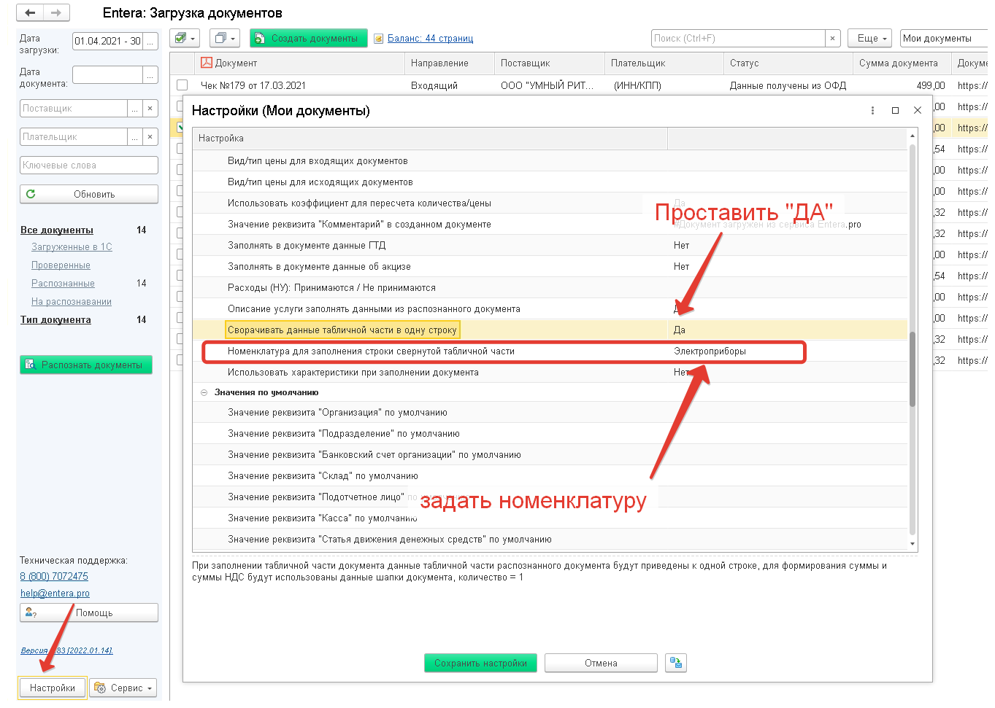Click Распознать документы button

86,365
